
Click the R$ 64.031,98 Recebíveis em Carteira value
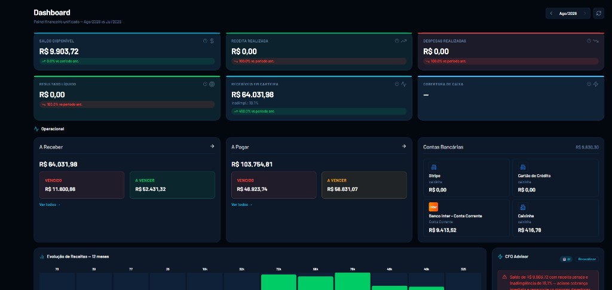point(253,95)
